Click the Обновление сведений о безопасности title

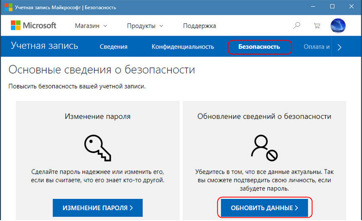[264, 116]
